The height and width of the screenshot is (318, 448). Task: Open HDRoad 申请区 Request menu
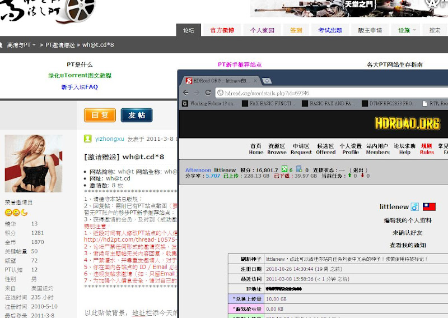click(301, 149)
